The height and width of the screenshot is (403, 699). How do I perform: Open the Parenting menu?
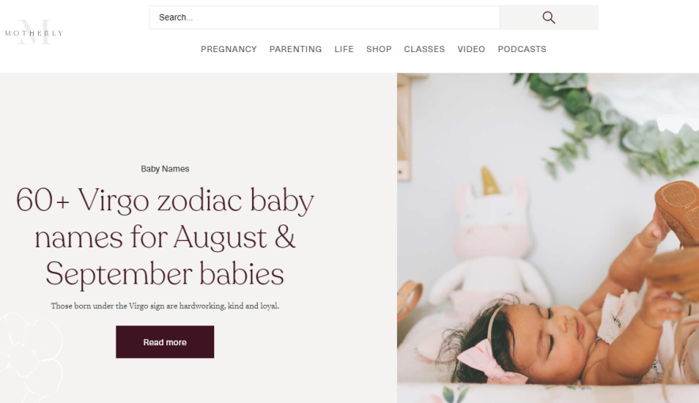click(296, 49)
